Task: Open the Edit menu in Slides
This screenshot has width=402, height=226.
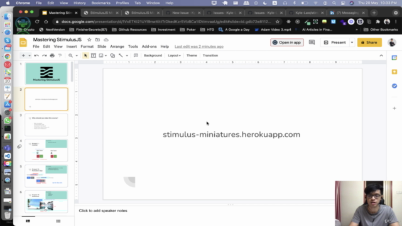Action: (46, 46)
